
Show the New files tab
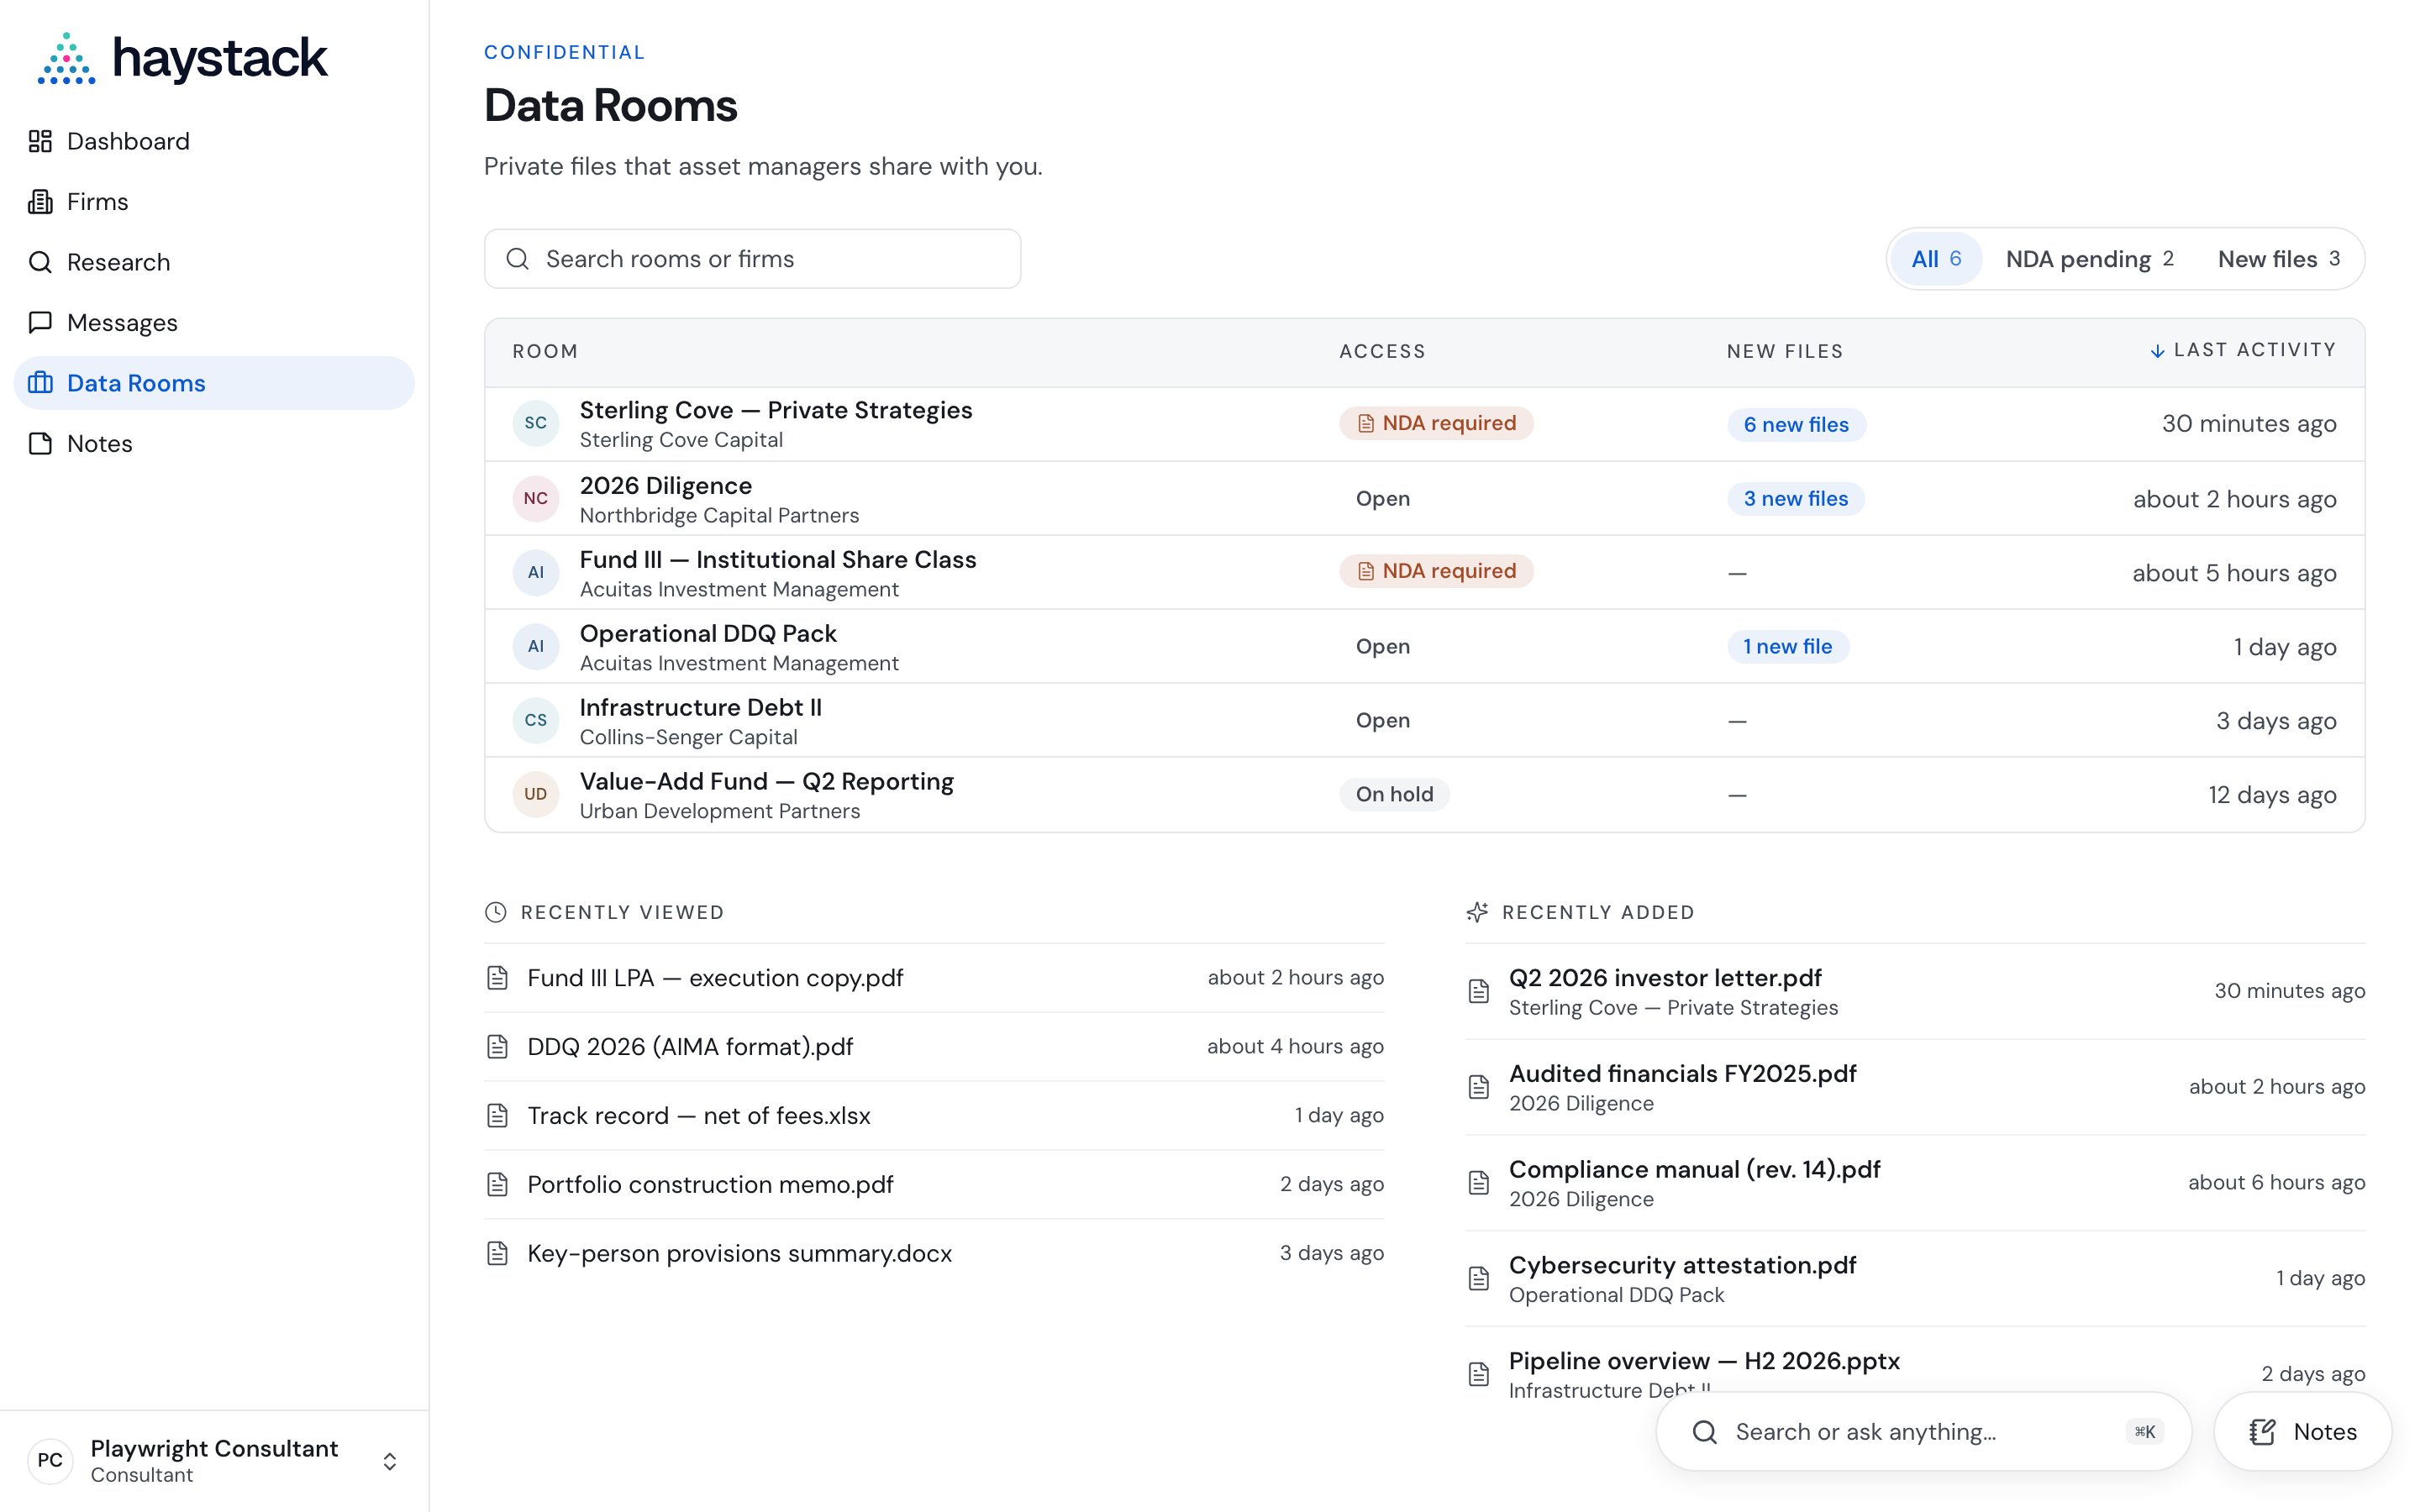click(2278, 259)
